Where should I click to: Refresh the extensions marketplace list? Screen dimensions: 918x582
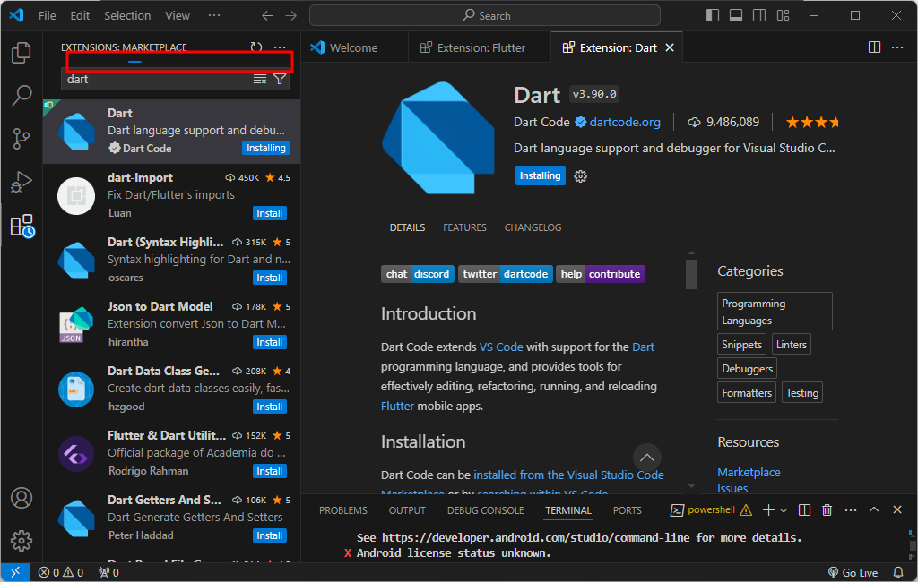point(256,47)
